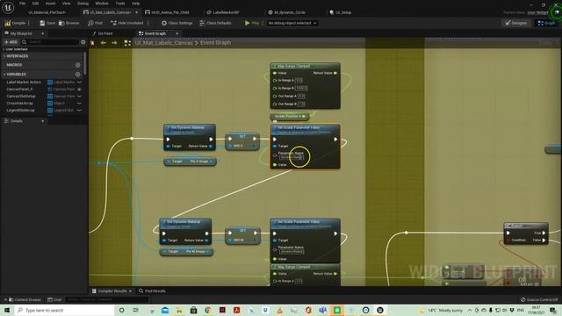Viewport: 562px width, 316px height.
Task: Open the Windows Start menu
Action: [7, 310]
